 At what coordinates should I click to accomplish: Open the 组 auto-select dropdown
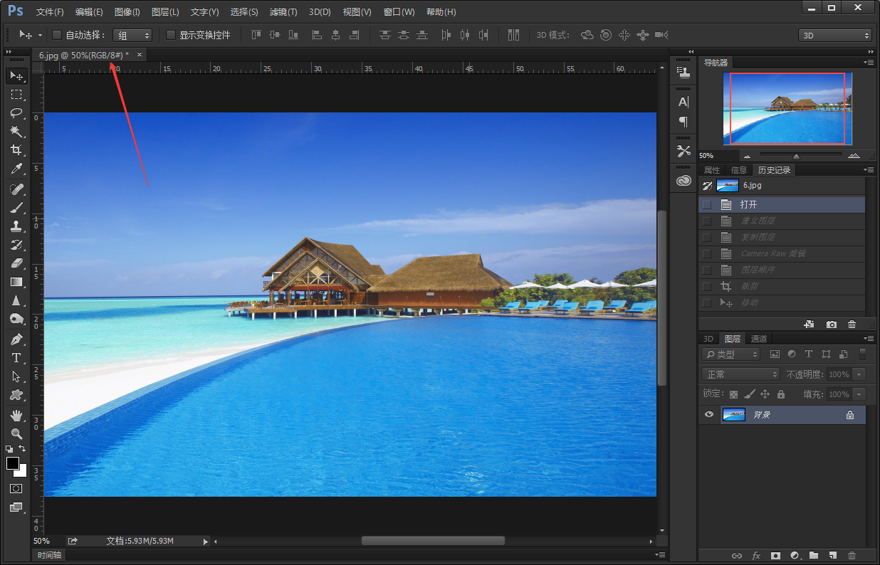coord(132,35)
